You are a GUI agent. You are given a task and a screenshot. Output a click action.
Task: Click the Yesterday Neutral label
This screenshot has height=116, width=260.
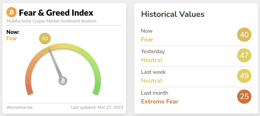(x=152, y=60)
